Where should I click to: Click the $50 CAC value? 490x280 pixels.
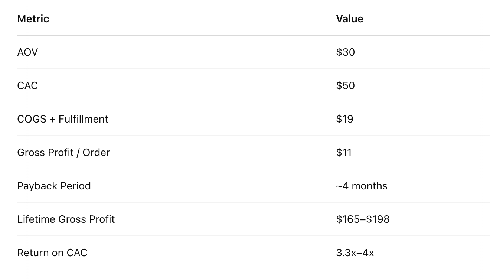(x=345, y=86)
